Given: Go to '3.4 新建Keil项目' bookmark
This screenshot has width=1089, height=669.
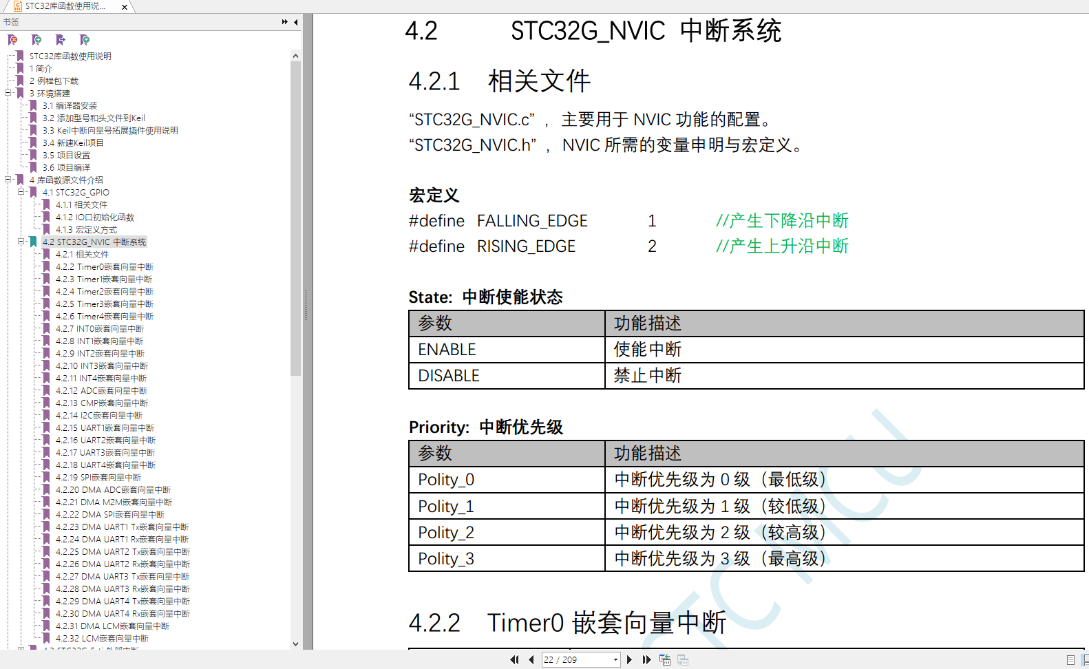Looking at the screenshot, I should [x=73, y=142].
